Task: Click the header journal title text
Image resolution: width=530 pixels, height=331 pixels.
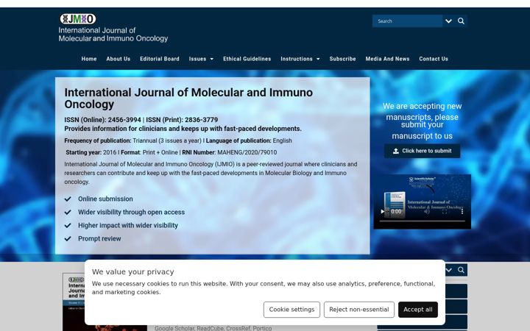Action: pos(113,35)
